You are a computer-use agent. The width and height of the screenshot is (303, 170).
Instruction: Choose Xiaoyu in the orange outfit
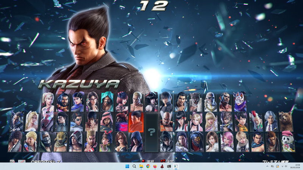pos(241,122)
